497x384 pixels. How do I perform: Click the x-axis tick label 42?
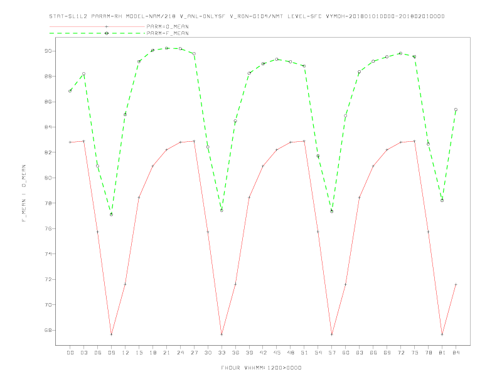263,353
